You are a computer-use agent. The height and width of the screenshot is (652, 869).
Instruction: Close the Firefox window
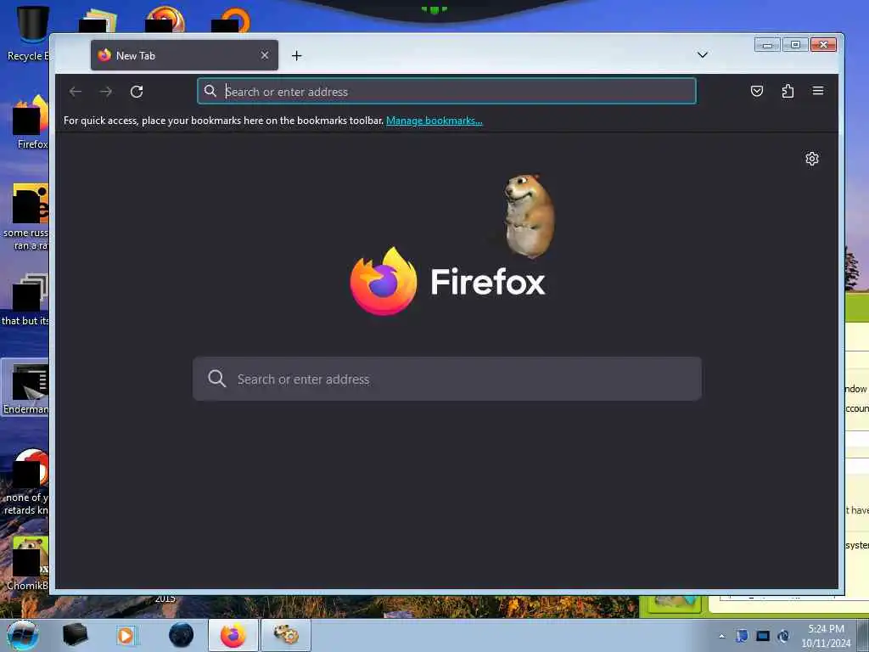click(x=823, y=44)
